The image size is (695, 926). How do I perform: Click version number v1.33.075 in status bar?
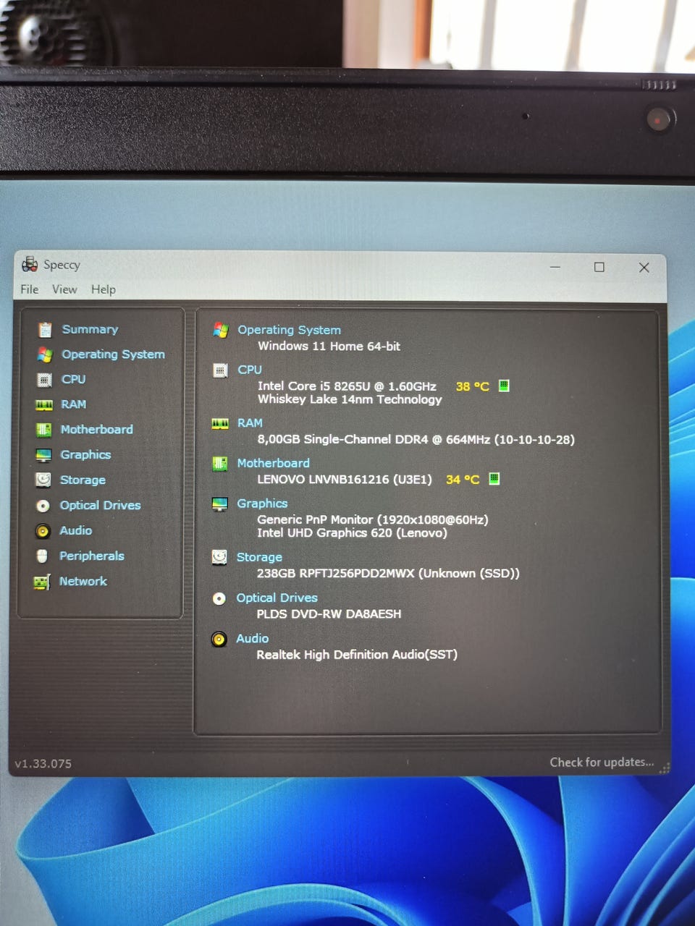(x=43, y=763)
